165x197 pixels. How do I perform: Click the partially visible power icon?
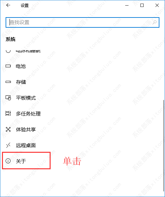[8, 51]
